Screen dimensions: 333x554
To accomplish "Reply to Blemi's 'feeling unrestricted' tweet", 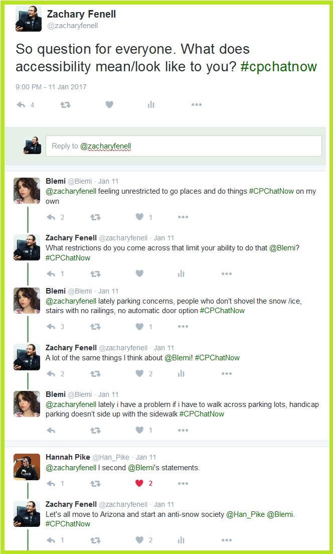I will tap(51, 217).
